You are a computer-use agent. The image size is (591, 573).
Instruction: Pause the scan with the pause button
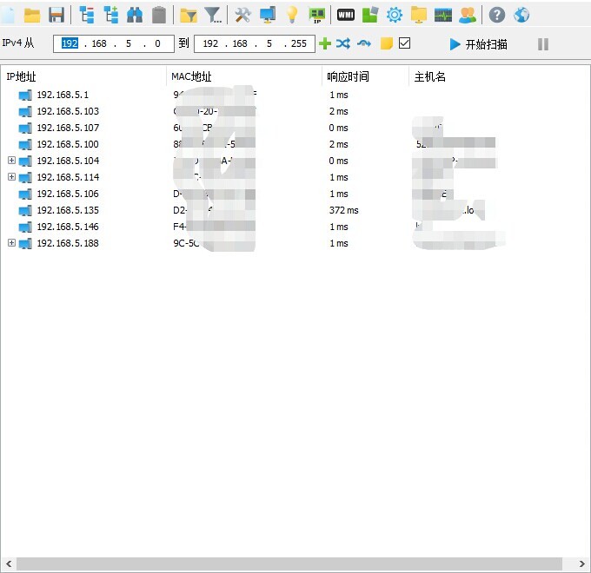click(x=543, y=44)
